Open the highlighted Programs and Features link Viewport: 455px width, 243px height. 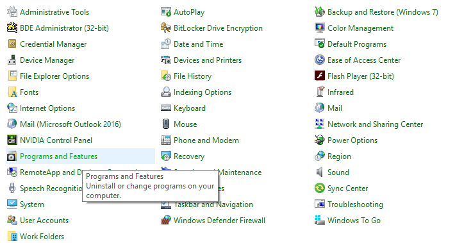pyautogui.click(x=58, y=156)
